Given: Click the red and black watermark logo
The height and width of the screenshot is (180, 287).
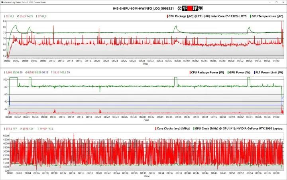Looking at the screenshot, I should [x=189, y=8].
